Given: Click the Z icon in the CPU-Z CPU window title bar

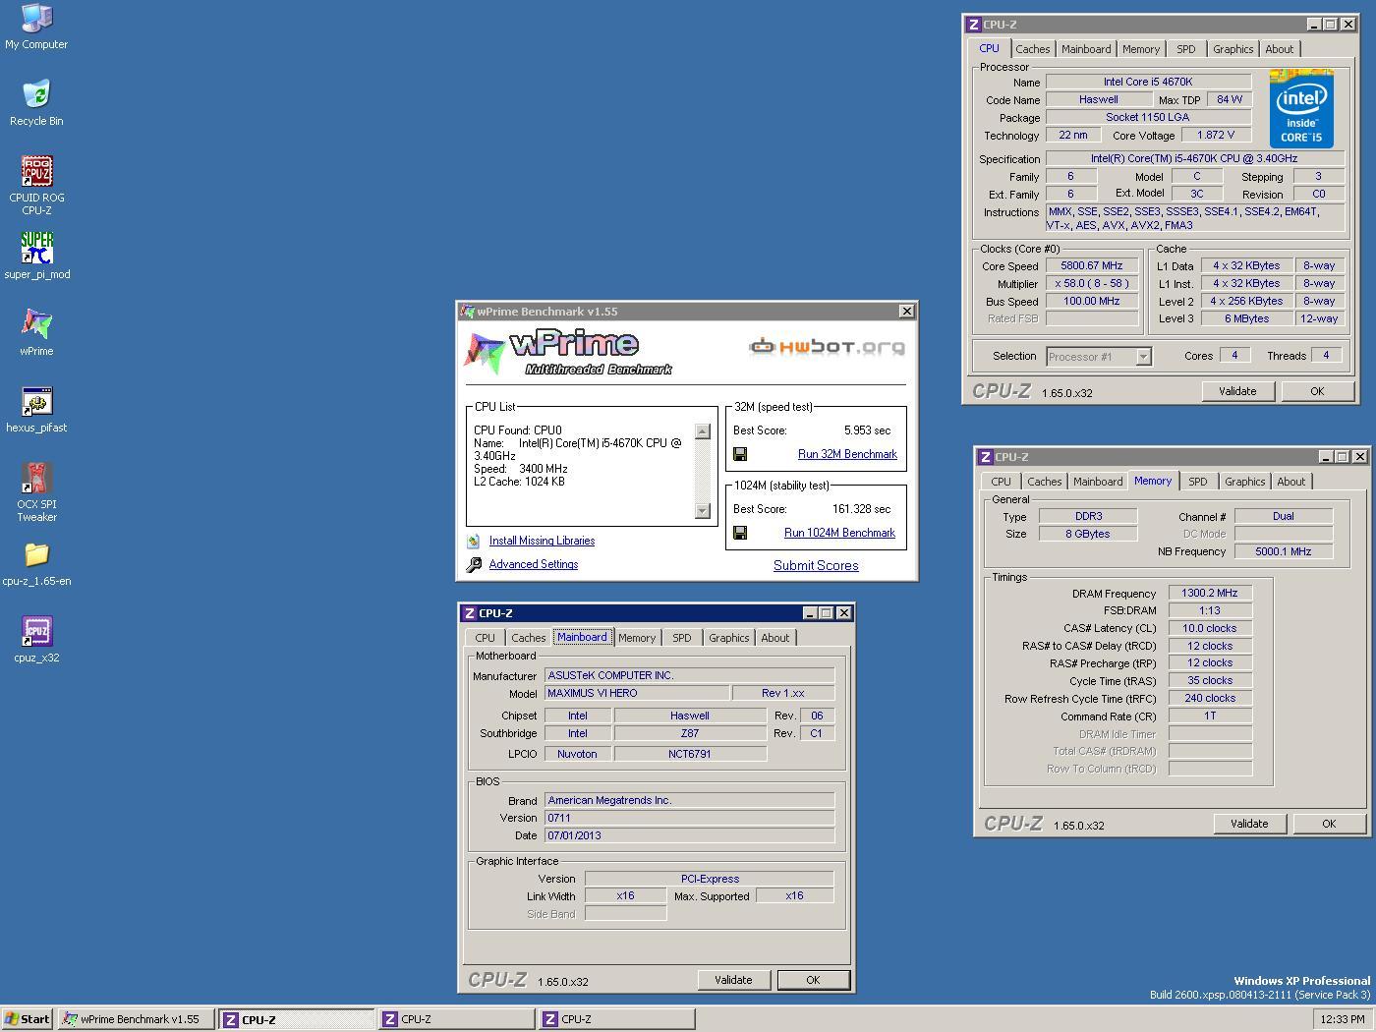Looking at the screenshot, I should click(x=973, y=25).
